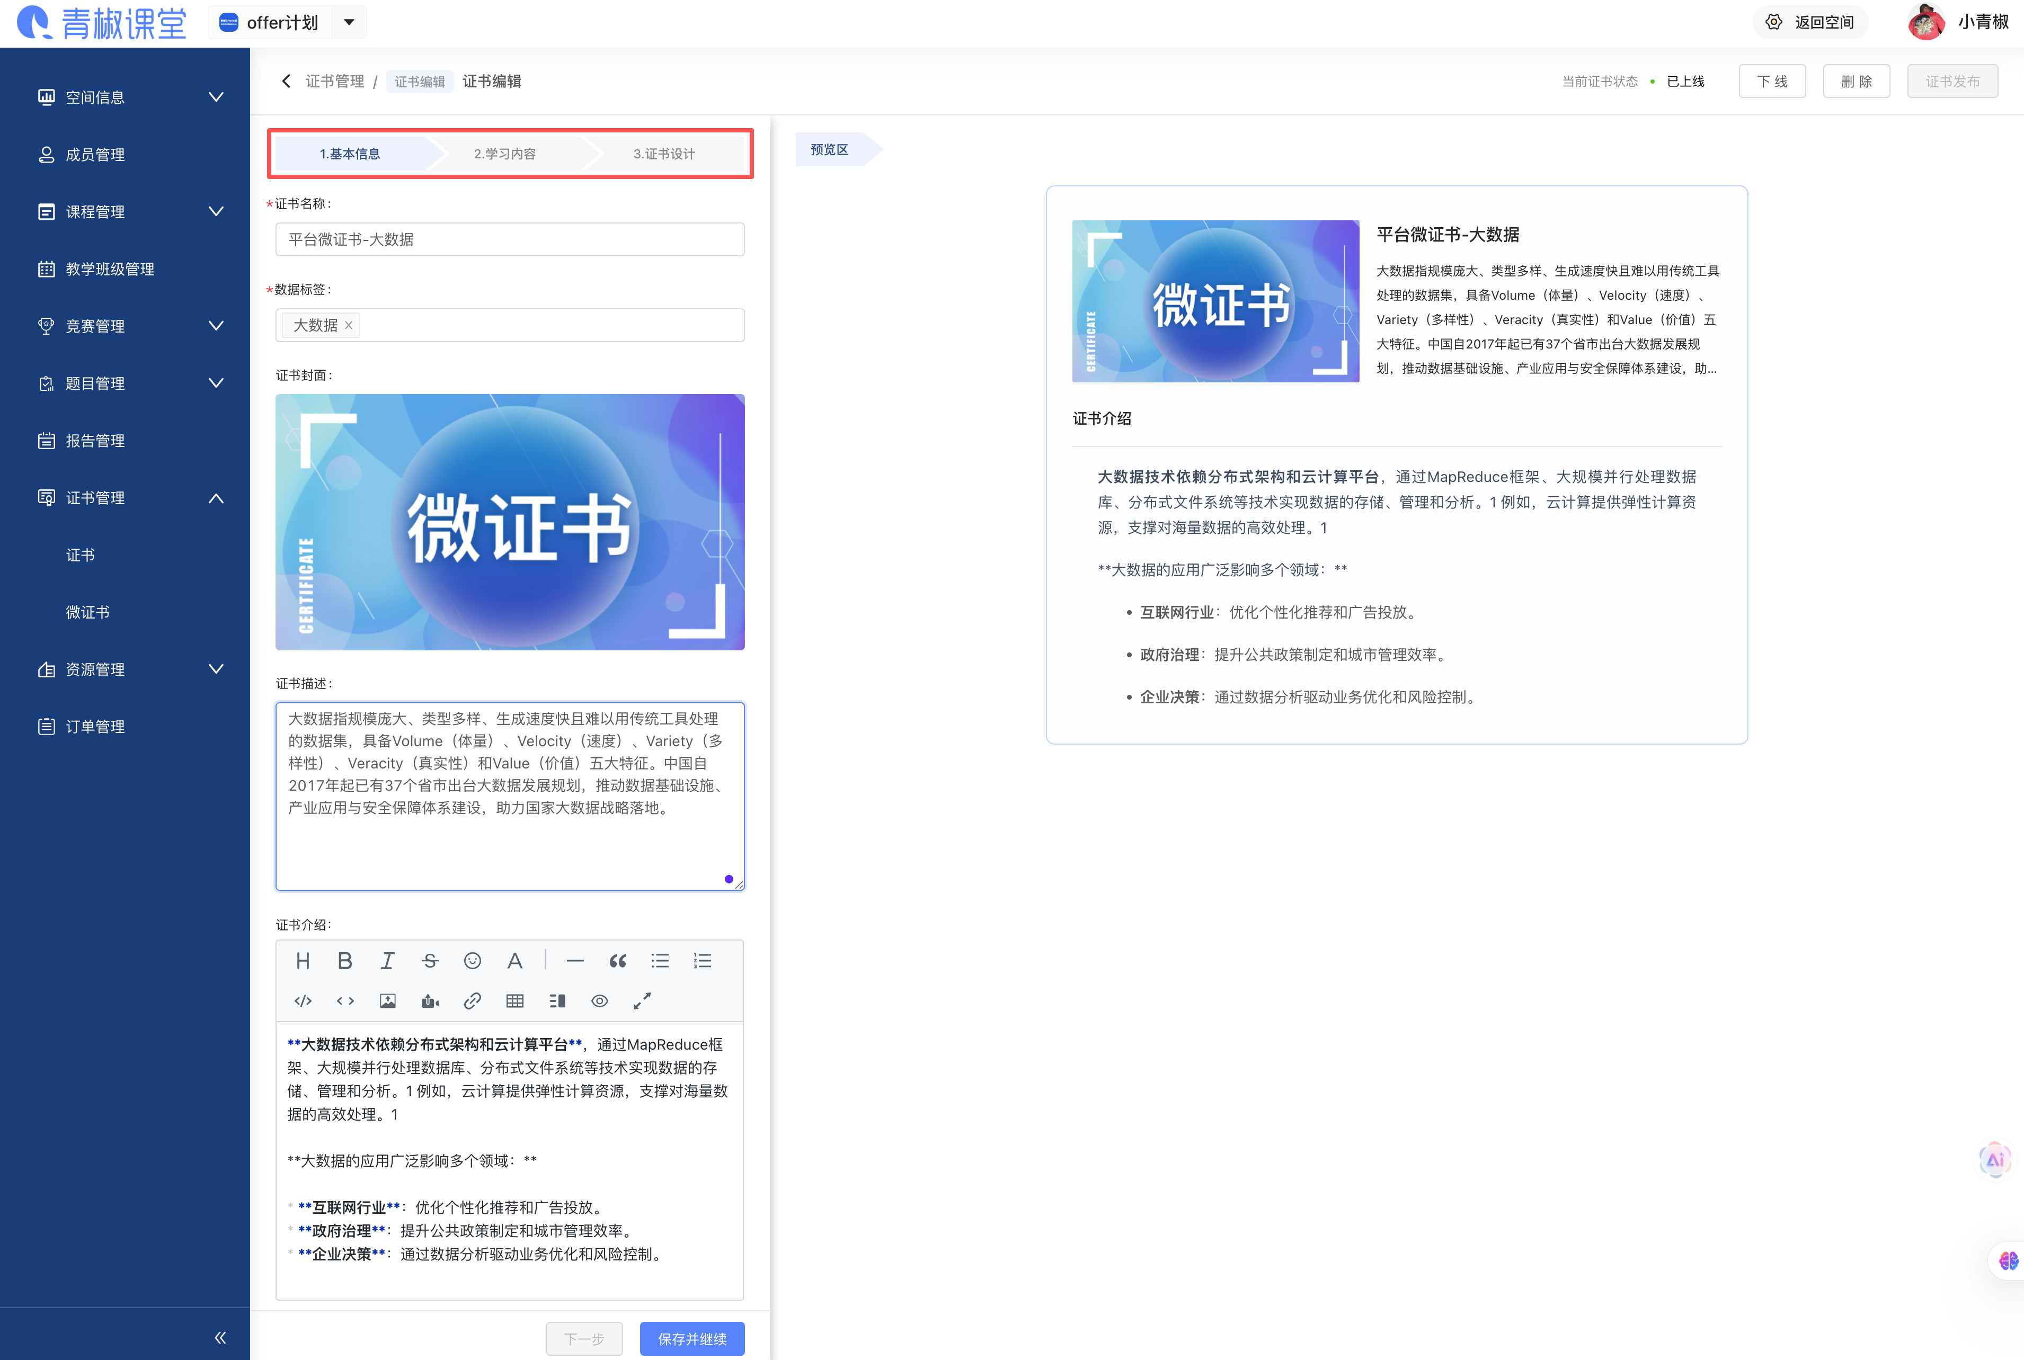Open the offer计划 workspace dropdown

click(x=350, y=23)
